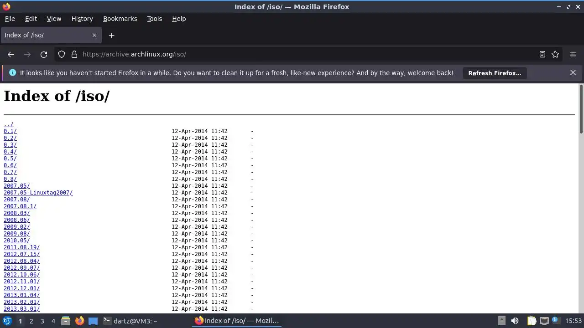Open the 2013.03.01/ directory link
The image size is (584, 328).
click(x=21, y=309)
